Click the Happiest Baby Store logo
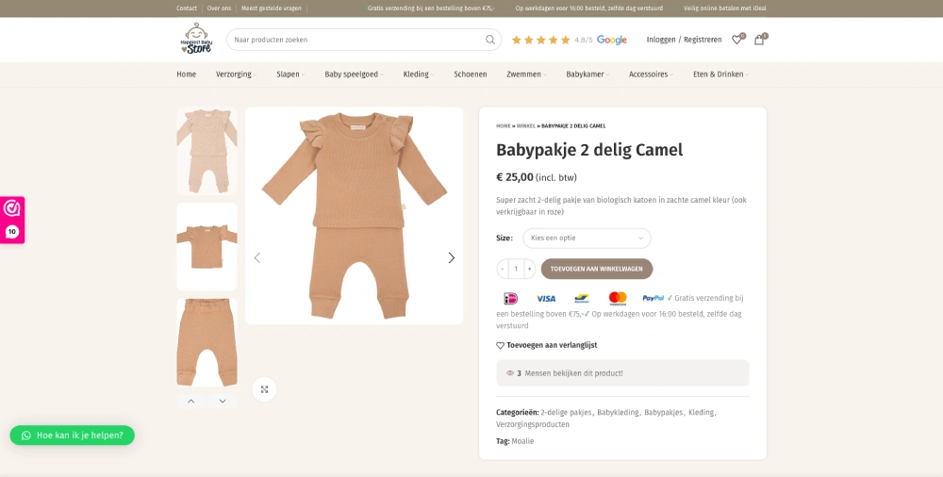 (196, 40)
